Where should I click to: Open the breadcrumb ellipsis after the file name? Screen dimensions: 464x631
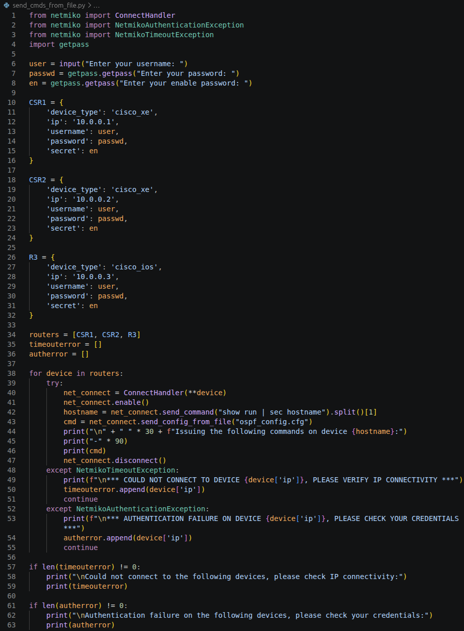pyautogui.click(x=97, y=5)
